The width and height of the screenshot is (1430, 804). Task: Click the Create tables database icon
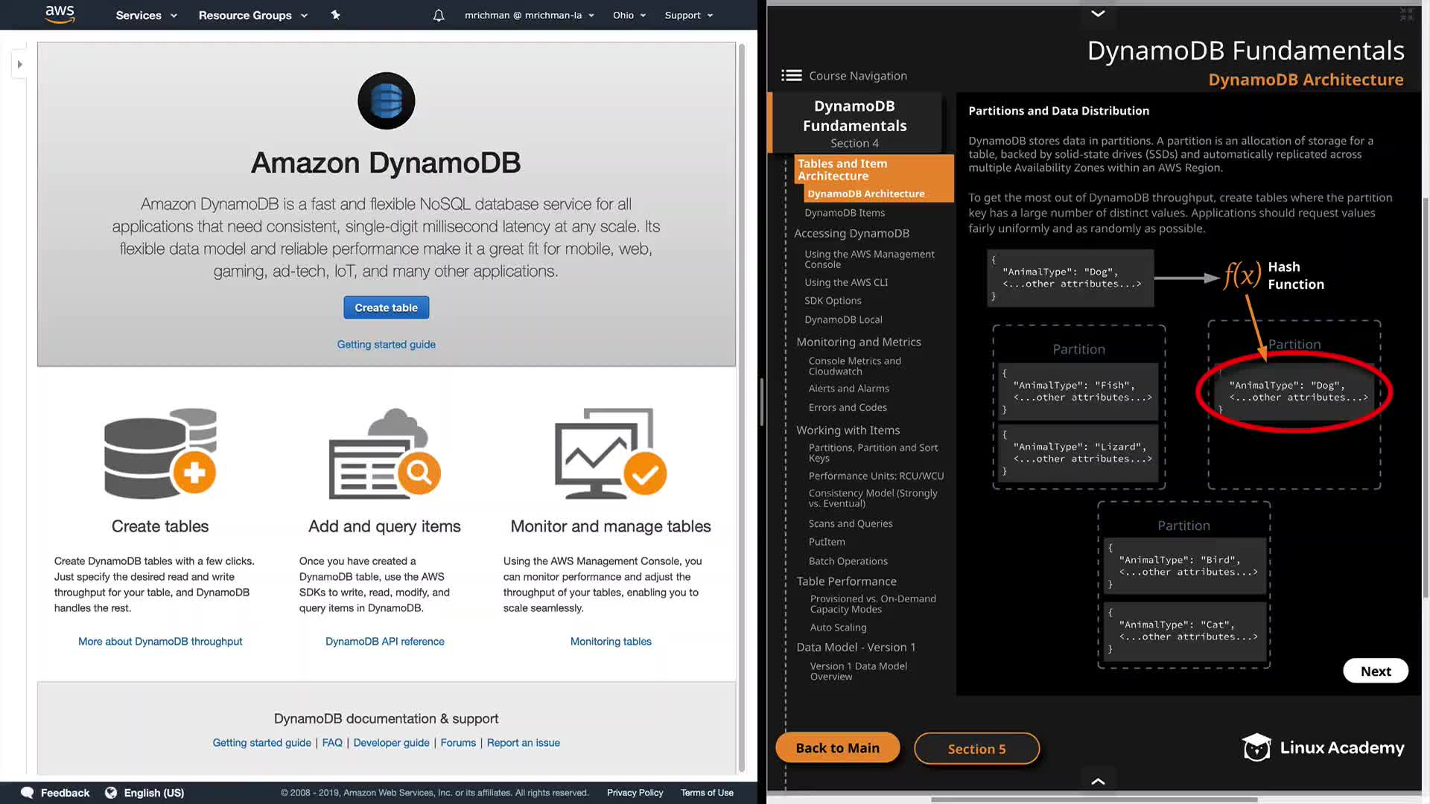tap(160, 453)
